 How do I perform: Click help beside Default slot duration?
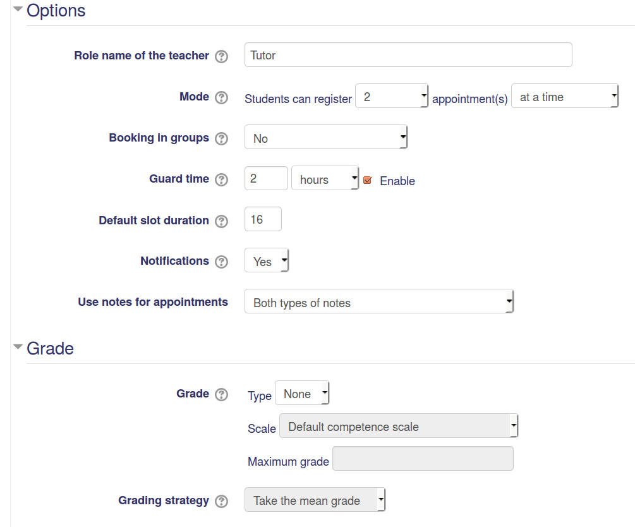coord(222,221)
